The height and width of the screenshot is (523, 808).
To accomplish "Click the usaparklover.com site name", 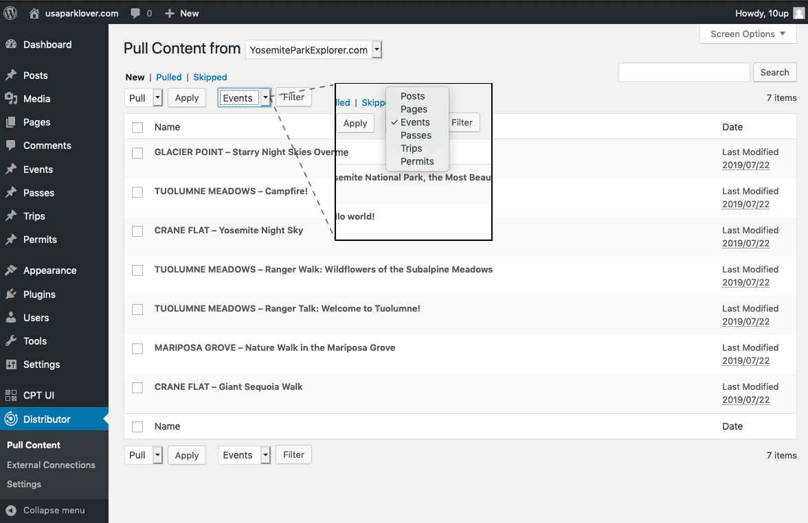I will 82,14.
